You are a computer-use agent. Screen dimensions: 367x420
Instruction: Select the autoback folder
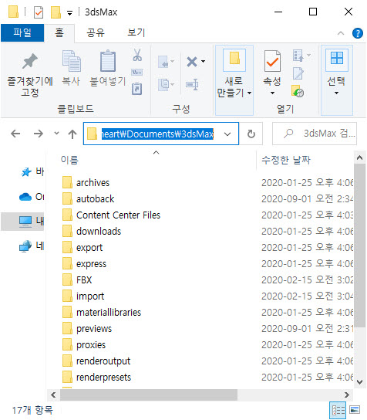(96, 199)
